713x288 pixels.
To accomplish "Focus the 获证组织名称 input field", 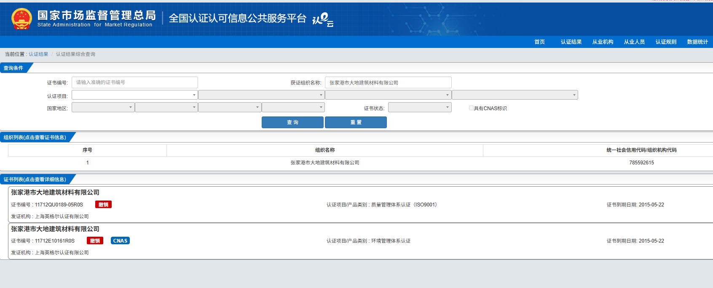I will pyautogui.click(x=388, y=82).
